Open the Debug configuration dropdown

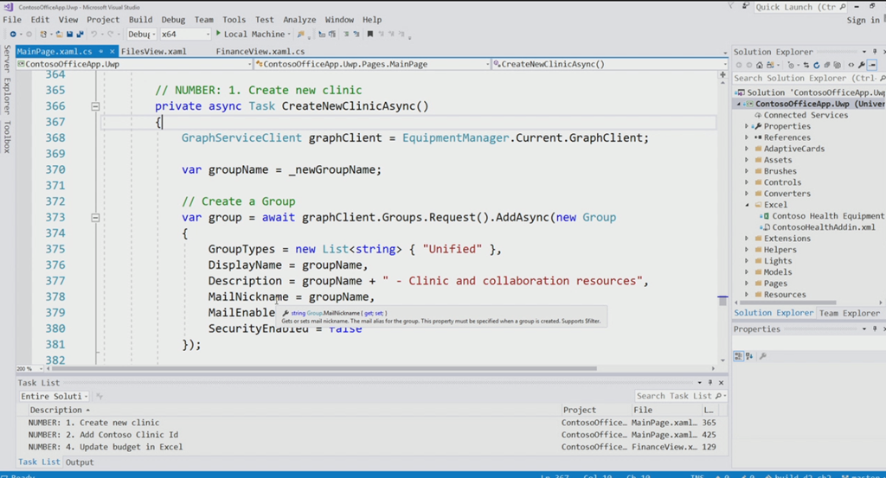[x=141, y=35]
